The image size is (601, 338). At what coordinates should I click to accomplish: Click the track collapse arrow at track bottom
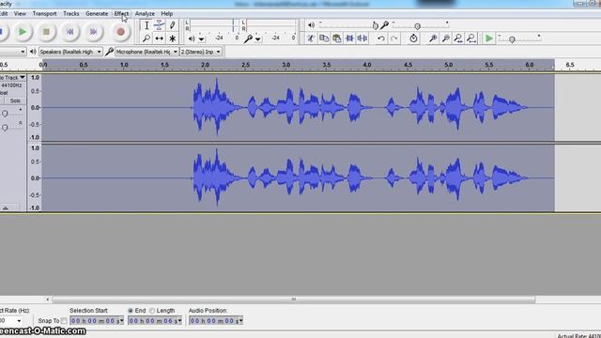(x=6, y=208)
